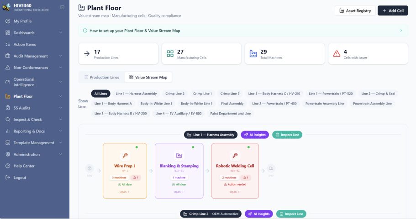This screenshot has height=219, width=416.
Task: Click the Operational Intelligence gauge icon
Action: pyautogui.click(x=8, y=82)
